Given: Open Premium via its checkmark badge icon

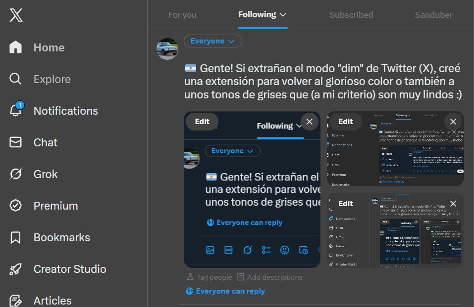Looking at the screenshot, I should (15, 206).
